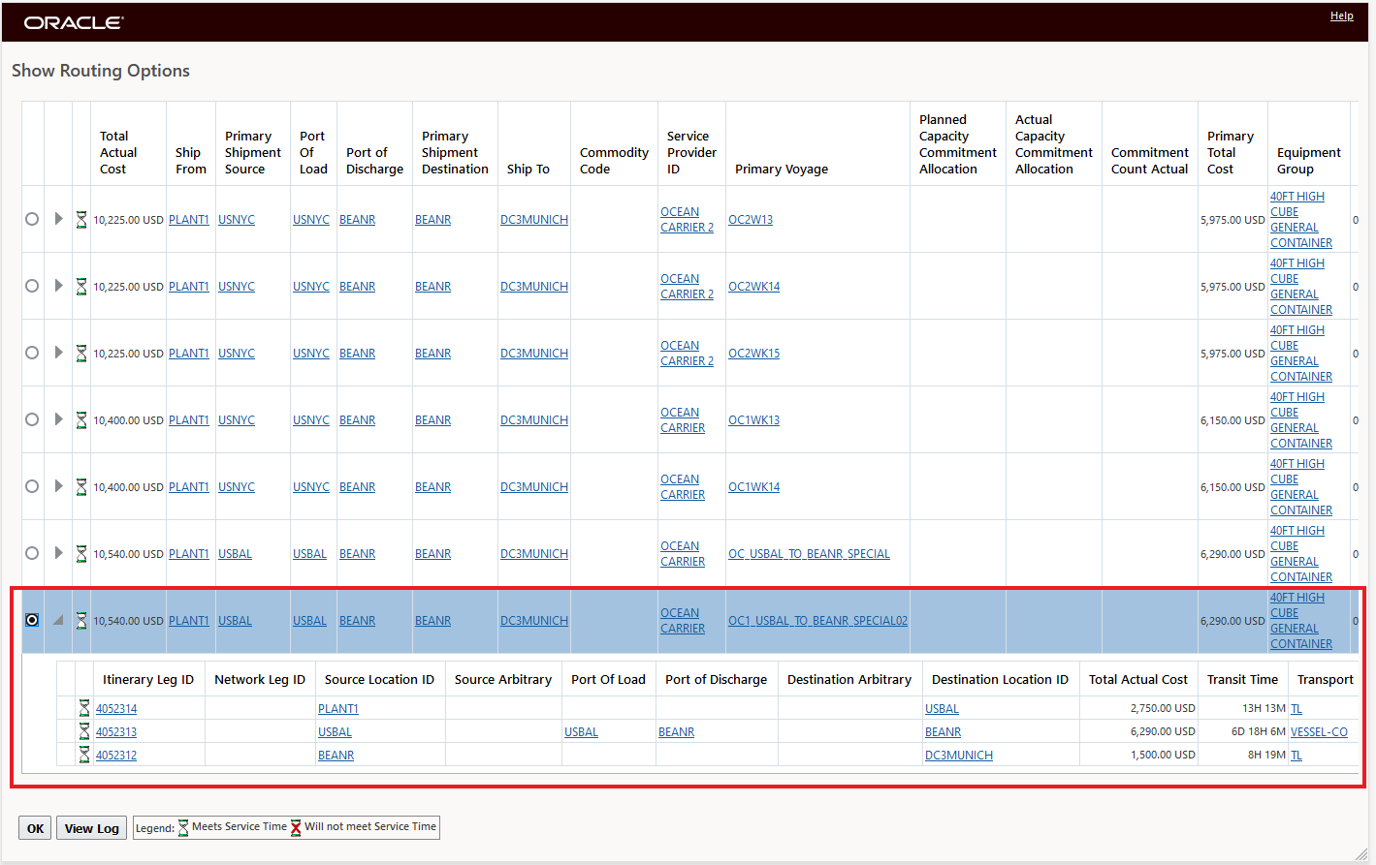The image size is (1376, 865).
Task: Collapse the OC1_USBAL_TO_BEANR_SPECIAL02 row details
Action: (x=58, y=620)
